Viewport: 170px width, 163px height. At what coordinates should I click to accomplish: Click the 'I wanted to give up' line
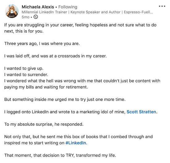coord(24,68)
